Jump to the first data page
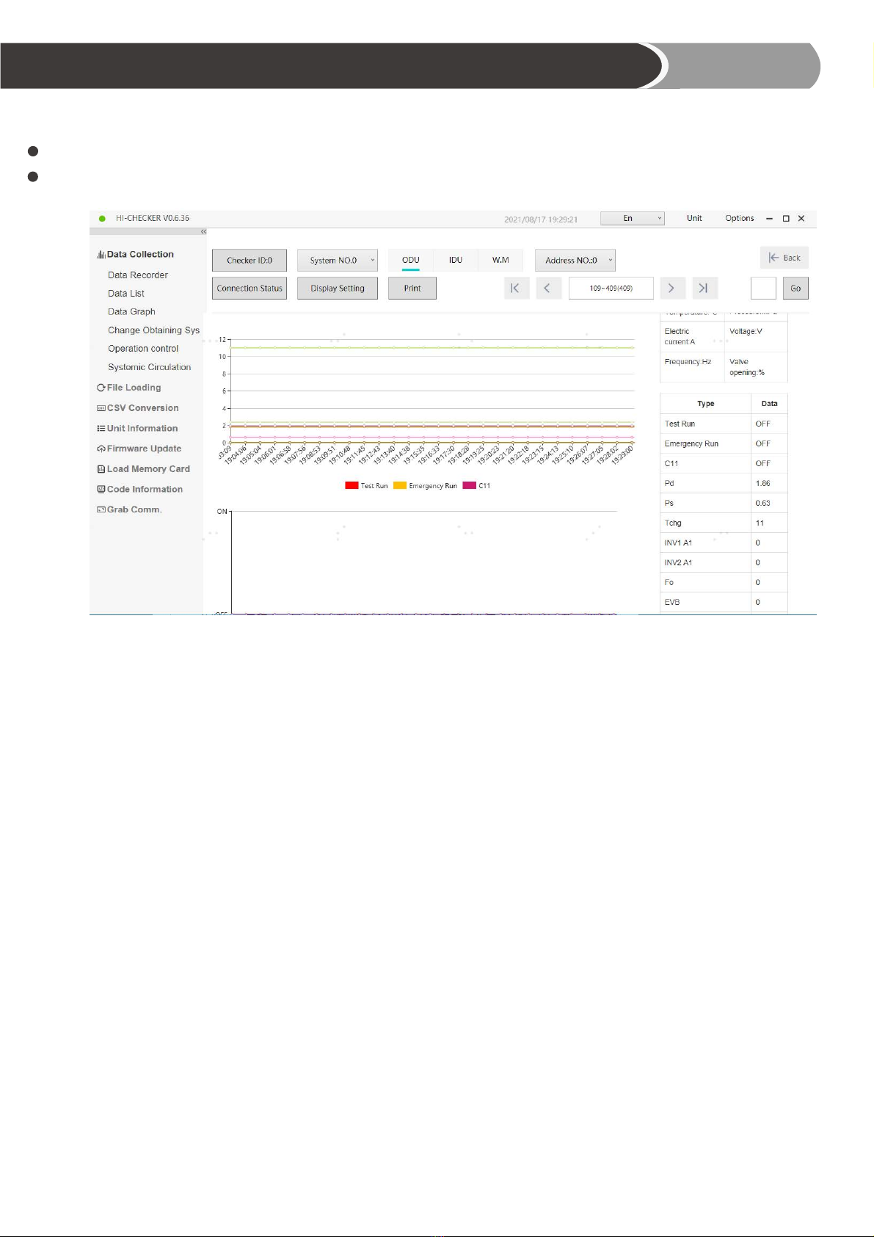 pos(515,289)
